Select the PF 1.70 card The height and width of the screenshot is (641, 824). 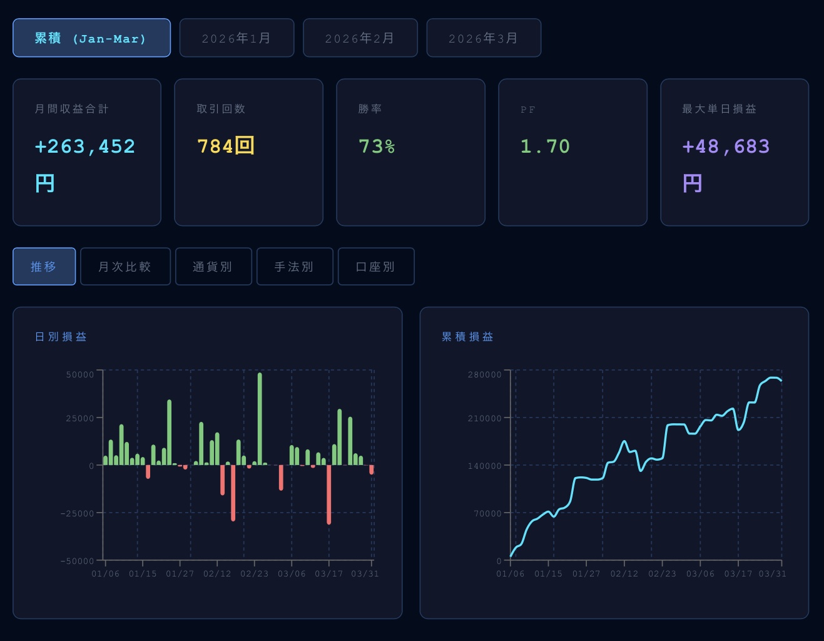[572, 152]
